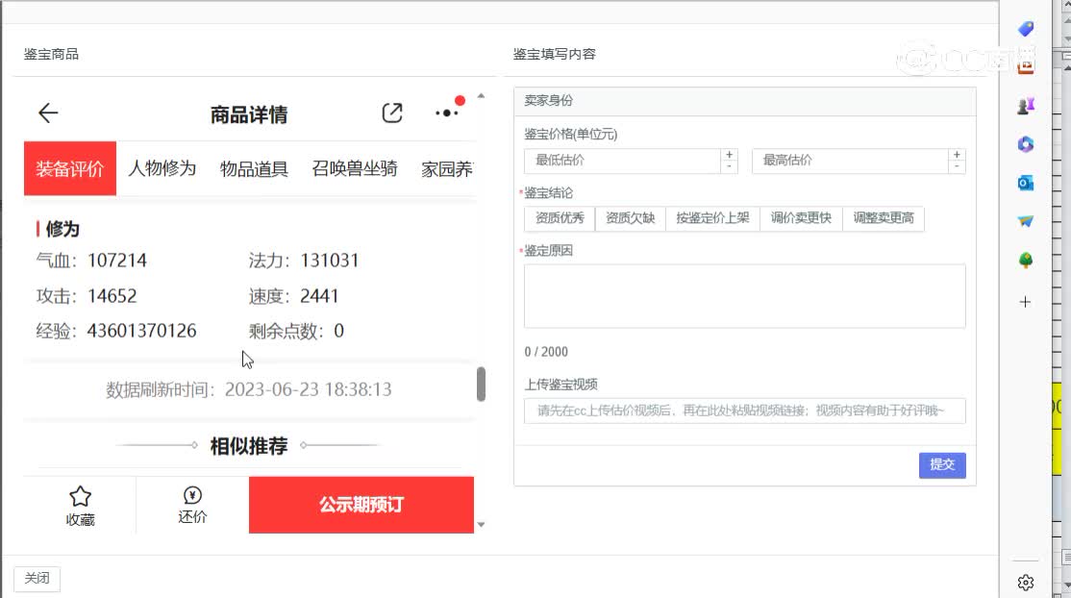
Task: Click the 上传鉴宝视频 link input field
Action: point(744,411)
